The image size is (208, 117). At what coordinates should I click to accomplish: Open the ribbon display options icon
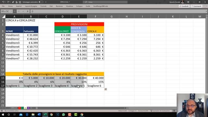188,2
